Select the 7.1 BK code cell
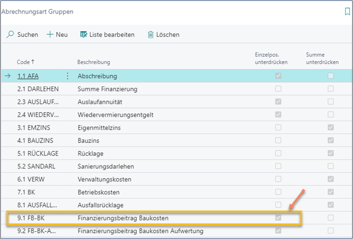Viewport: 353px width, 239px height. tap(26, 192)
